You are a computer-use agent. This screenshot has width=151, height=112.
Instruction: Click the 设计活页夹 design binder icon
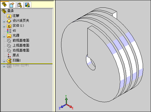[x=9, y=21]
